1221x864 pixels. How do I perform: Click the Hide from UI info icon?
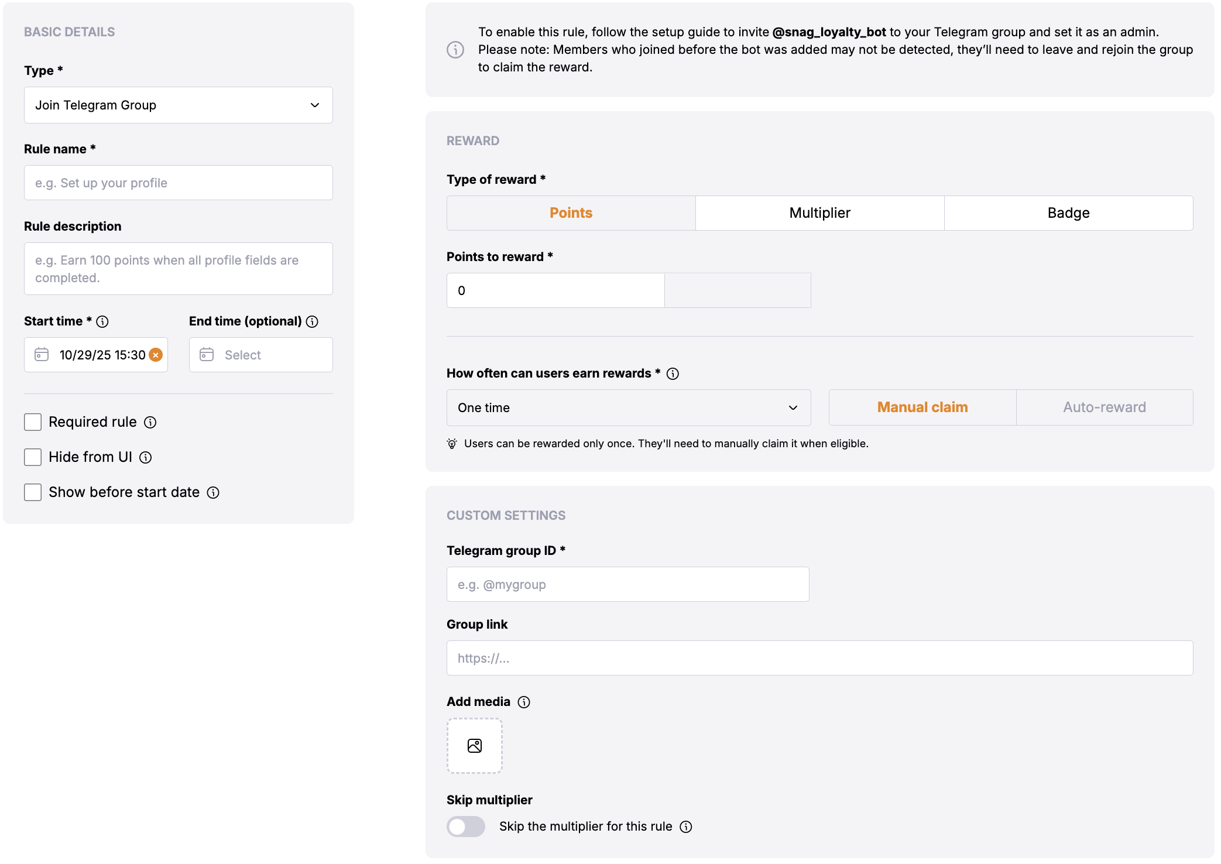click(146, 457)
